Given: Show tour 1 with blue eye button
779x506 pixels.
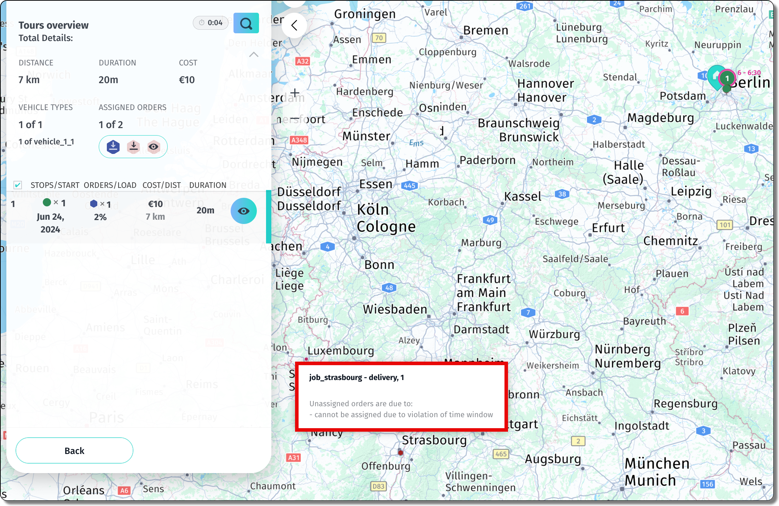Looking at the screenshot, I should [244, 211].
